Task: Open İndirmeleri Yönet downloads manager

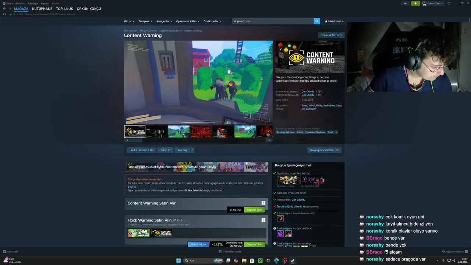Action: pyautogui.click(x=230, y=252)
